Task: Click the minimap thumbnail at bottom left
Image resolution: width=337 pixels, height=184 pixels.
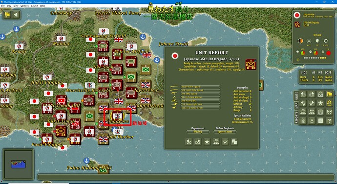Action: (18, 164)
